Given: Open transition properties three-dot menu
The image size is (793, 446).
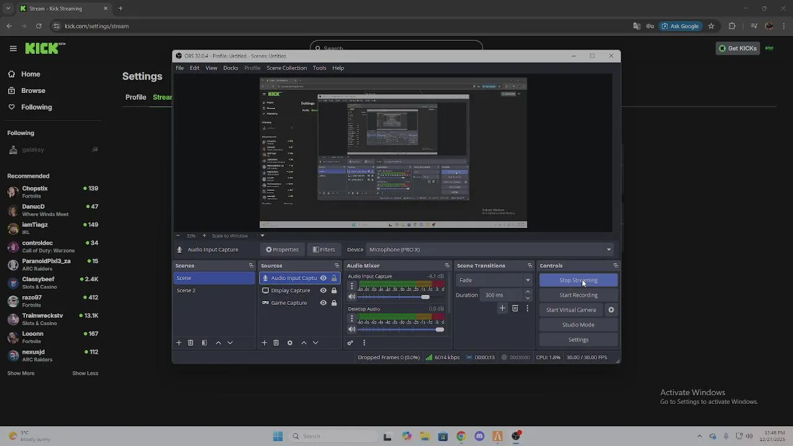Looking at the screenshot, I should [528, 308].
